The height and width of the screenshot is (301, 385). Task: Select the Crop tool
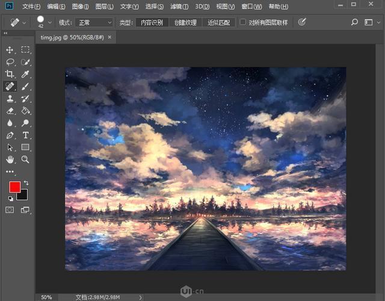[10, 74]
